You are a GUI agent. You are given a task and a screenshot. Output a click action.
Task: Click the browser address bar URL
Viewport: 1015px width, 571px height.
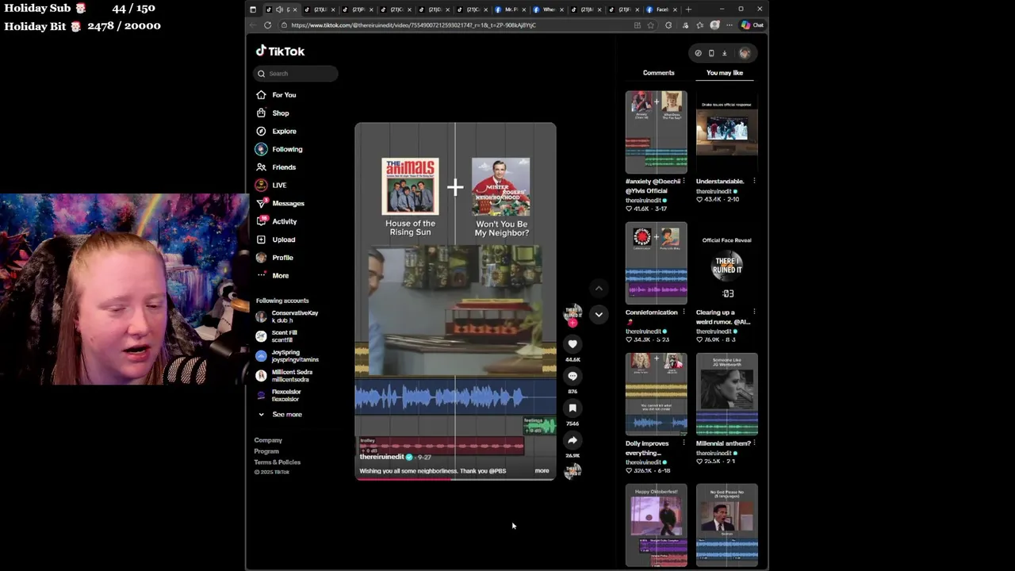413,25
